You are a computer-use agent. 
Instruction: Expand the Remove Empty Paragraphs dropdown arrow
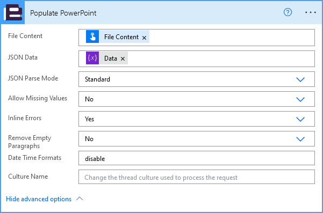300,139
